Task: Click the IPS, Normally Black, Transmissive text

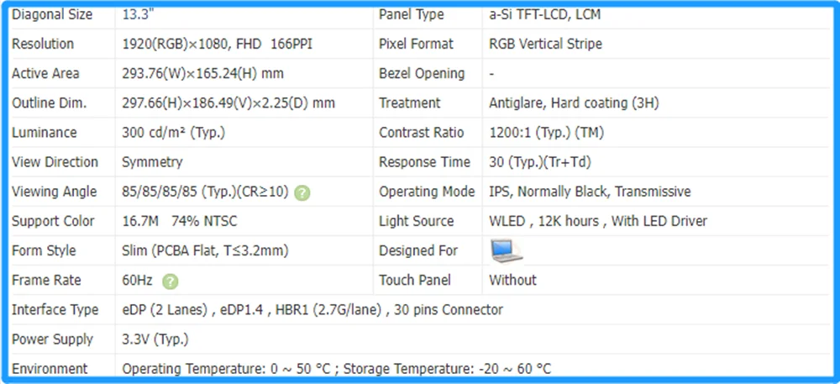Action: click(590, 192)
